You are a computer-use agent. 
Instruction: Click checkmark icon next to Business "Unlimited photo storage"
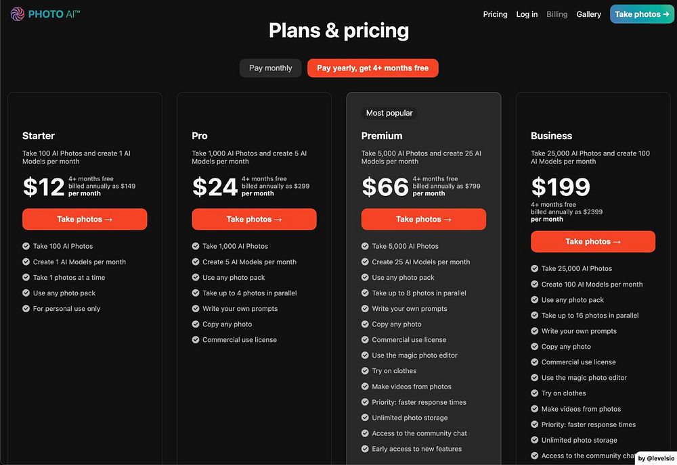pyautogui.click(x=535, y=440)
